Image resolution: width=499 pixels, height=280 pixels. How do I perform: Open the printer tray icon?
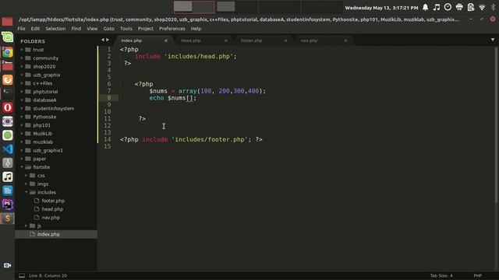459,7
